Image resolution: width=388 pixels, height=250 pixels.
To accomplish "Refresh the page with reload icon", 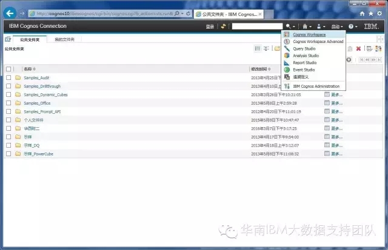I will (188, 13).
